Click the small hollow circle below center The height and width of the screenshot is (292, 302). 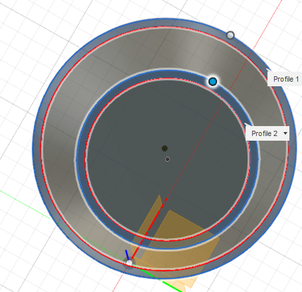click(167, 159)
